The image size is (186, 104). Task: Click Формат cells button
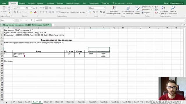pos(146,13)
